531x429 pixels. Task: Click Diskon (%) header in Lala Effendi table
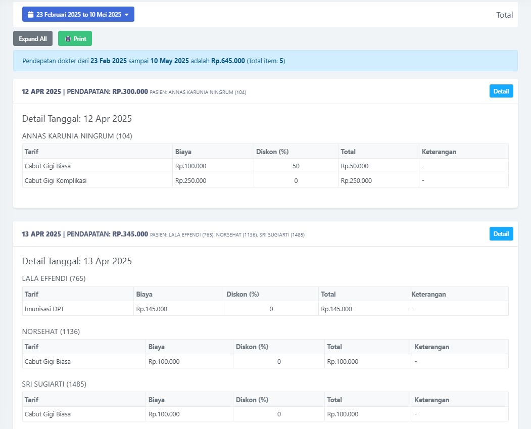(243, 294)
